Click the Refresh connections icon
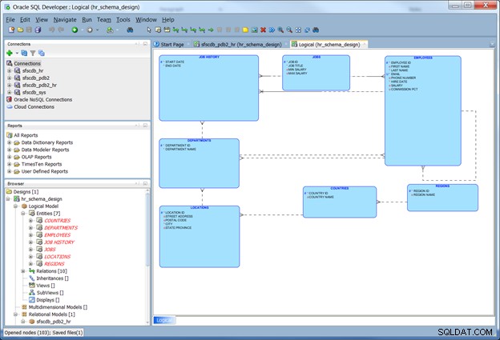Screen dimensions: 500x340 click(x=24, y=53)
